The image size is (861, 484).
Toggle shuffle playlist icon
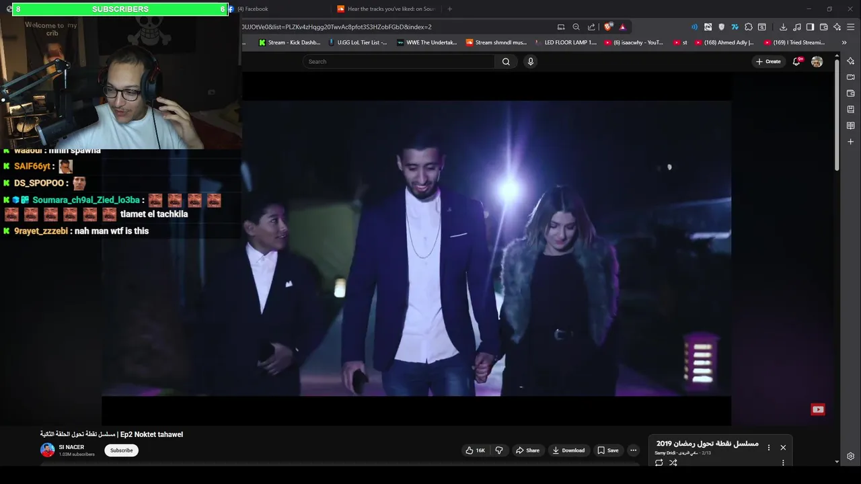pyautogui.click(x=673, y=462)
